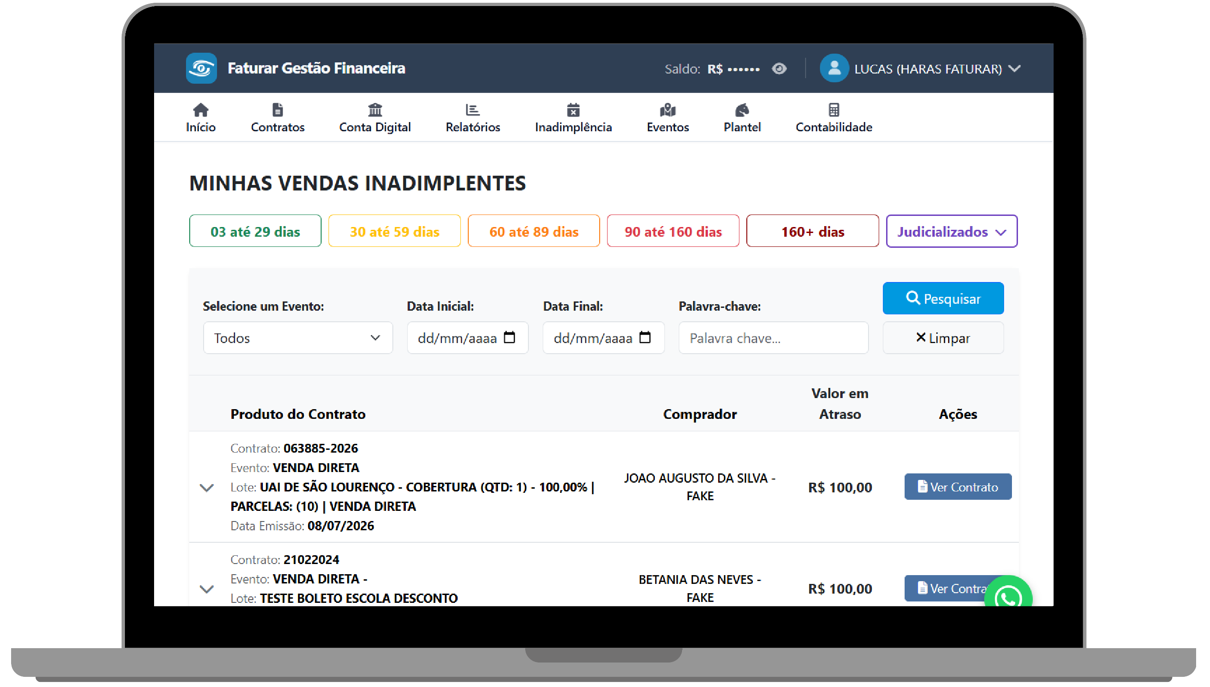Click the user avatar icon

[x=836, y=68]
